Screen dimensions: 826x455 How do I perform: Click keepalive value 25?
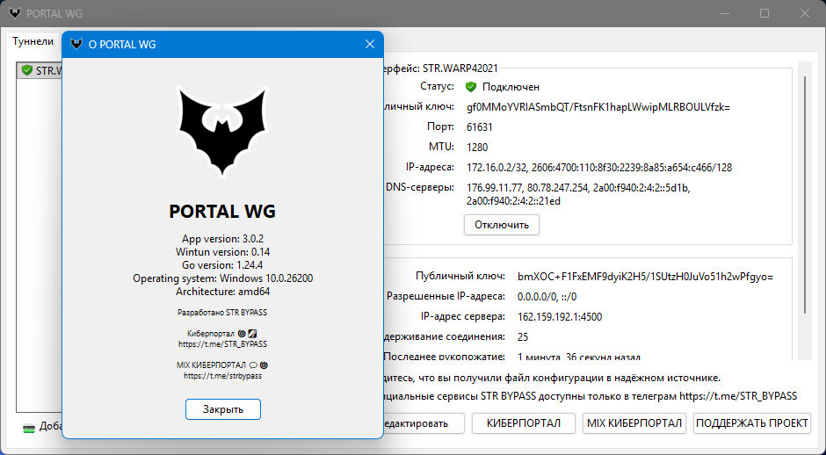coord(523,337)
